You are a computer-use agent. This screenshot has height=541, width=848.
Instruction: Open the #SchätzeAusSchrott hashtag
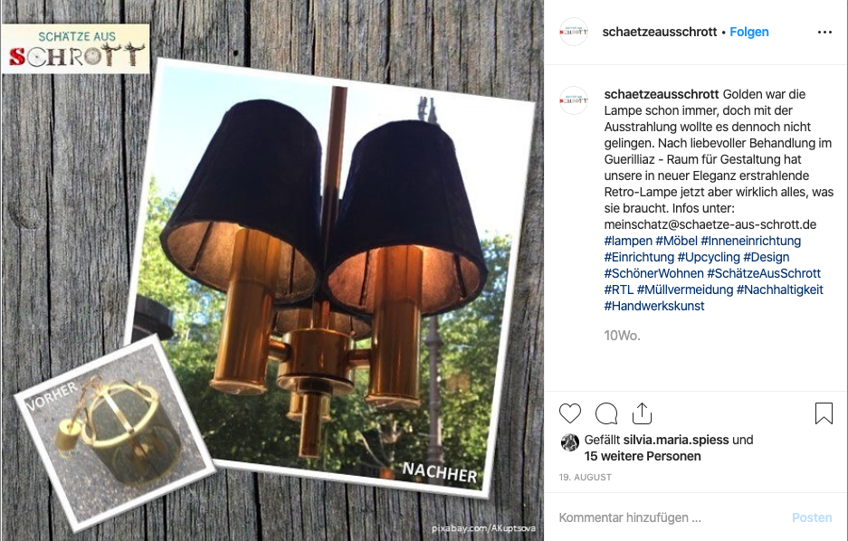pos(764,273)
